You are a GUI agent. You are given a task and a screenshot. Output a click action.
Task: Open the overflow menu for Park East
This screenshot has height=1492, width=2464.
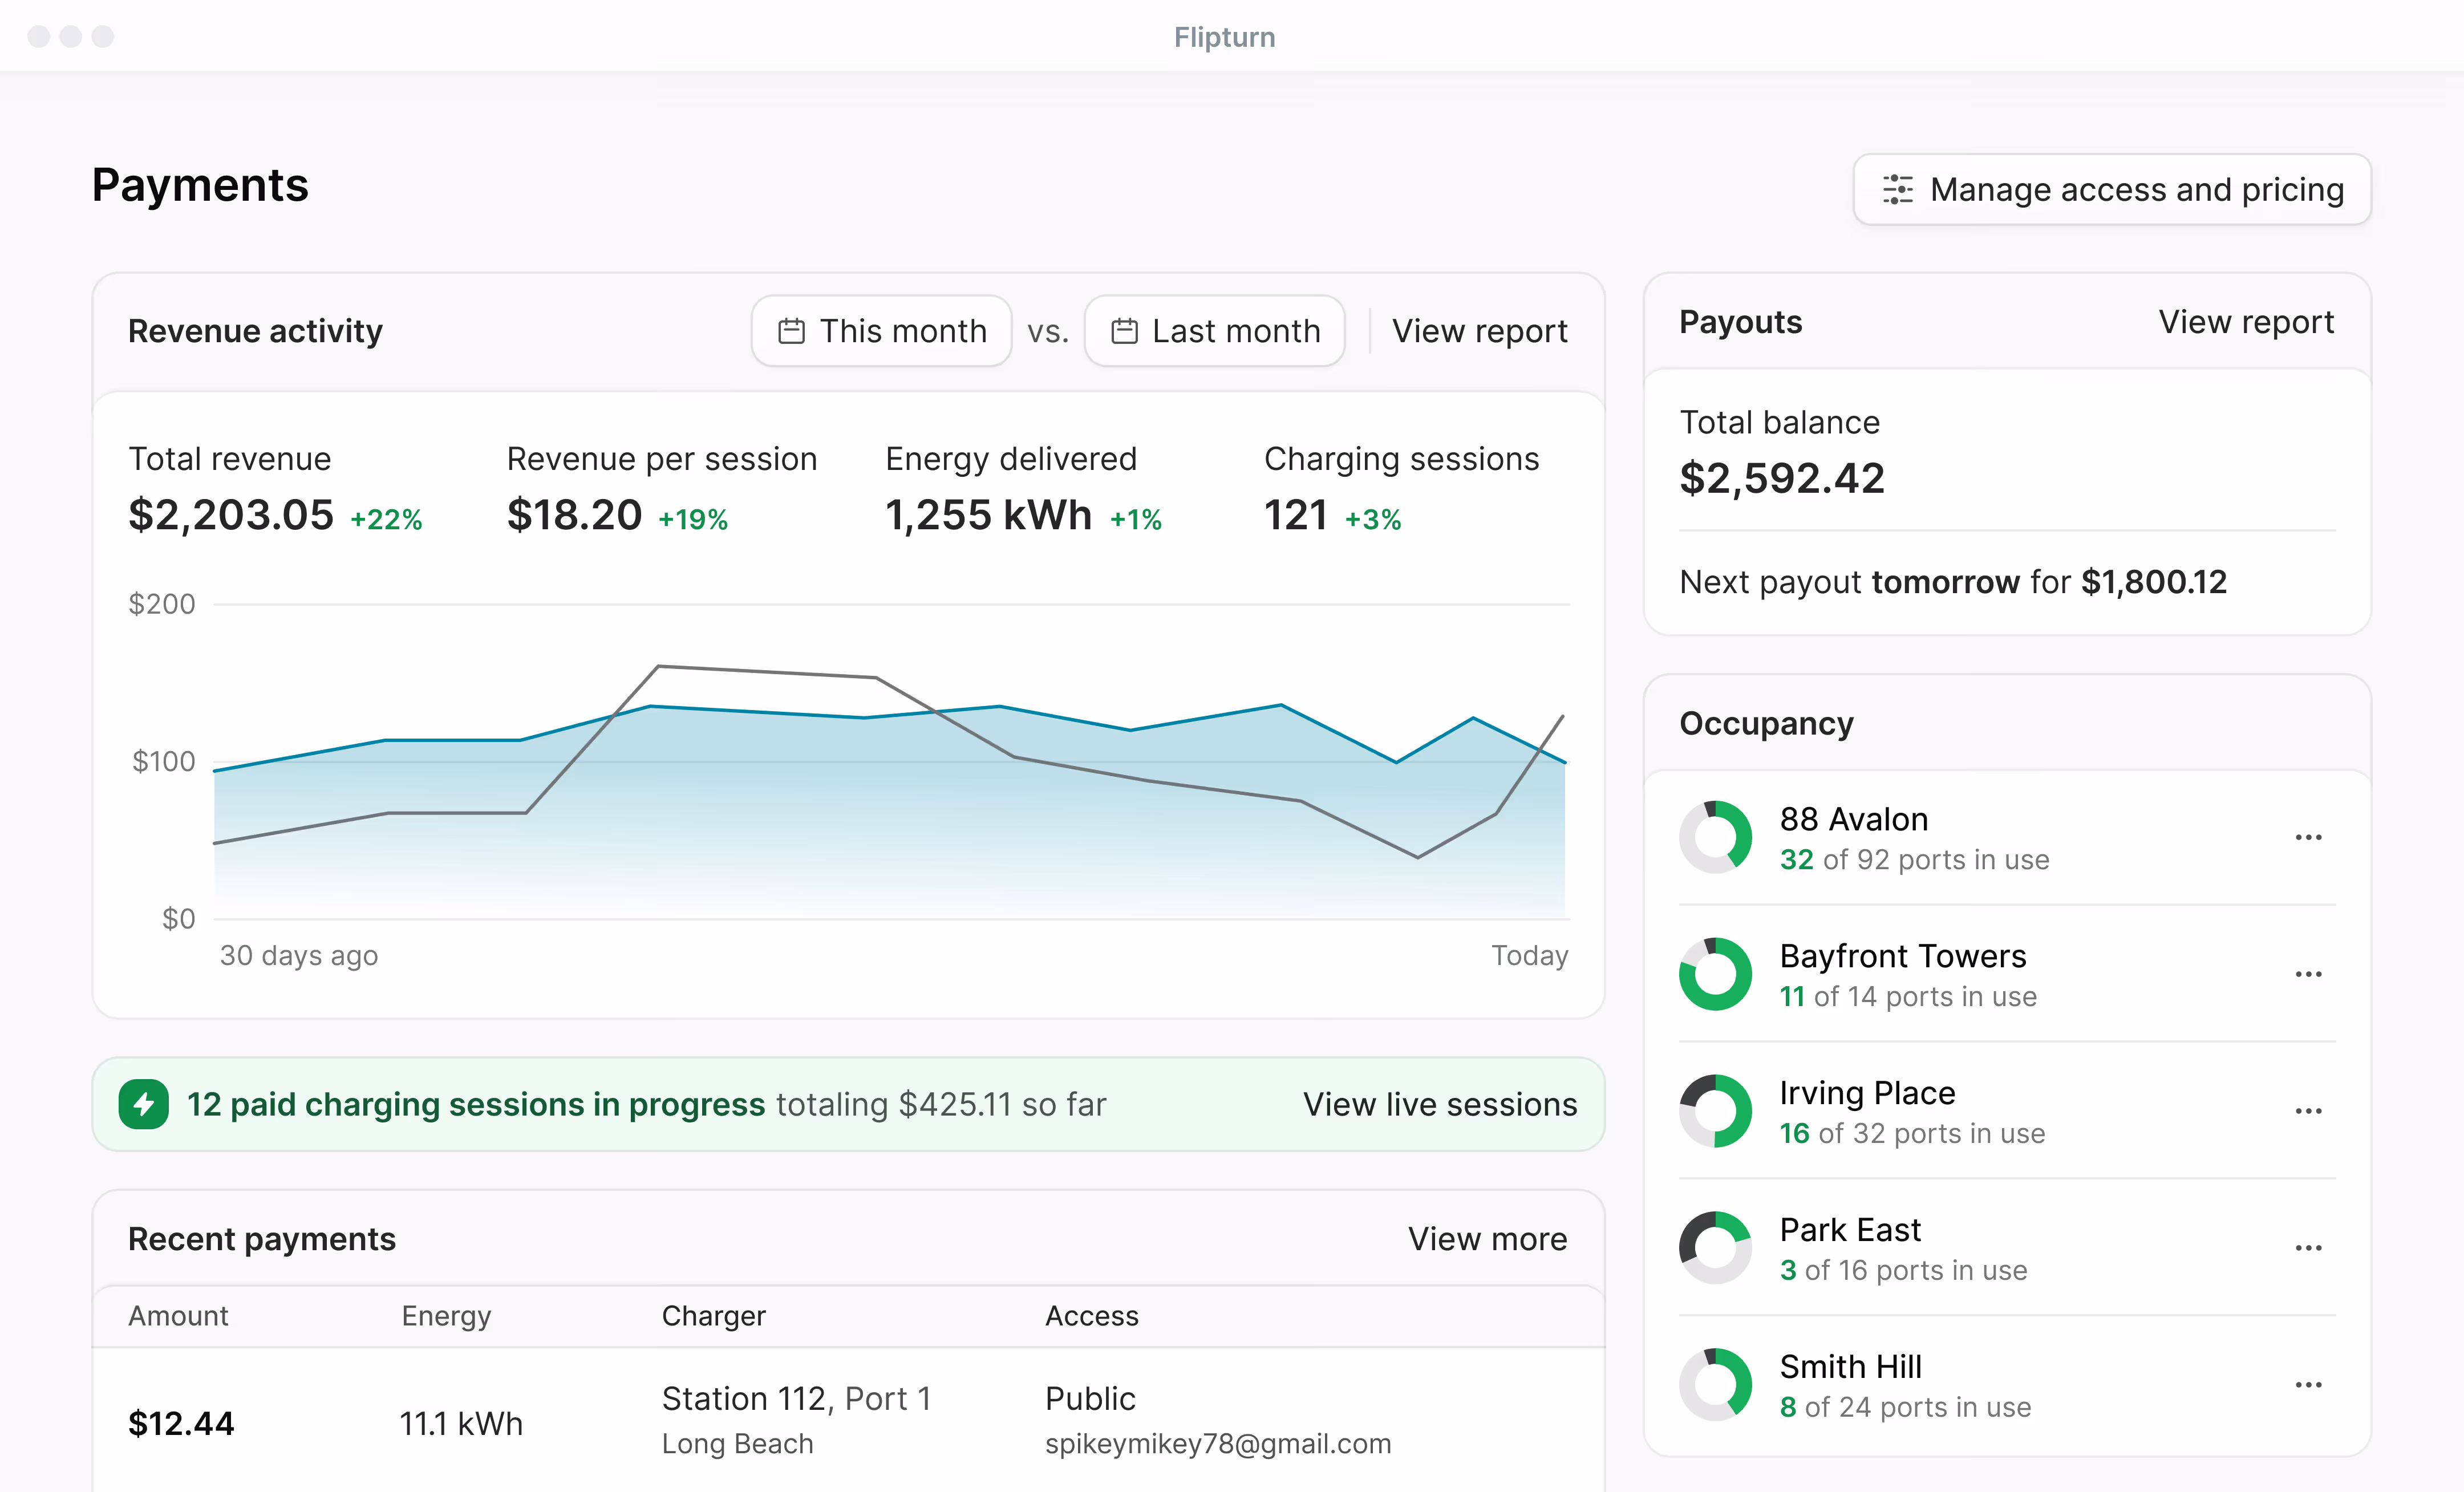click(2309, 1247)
